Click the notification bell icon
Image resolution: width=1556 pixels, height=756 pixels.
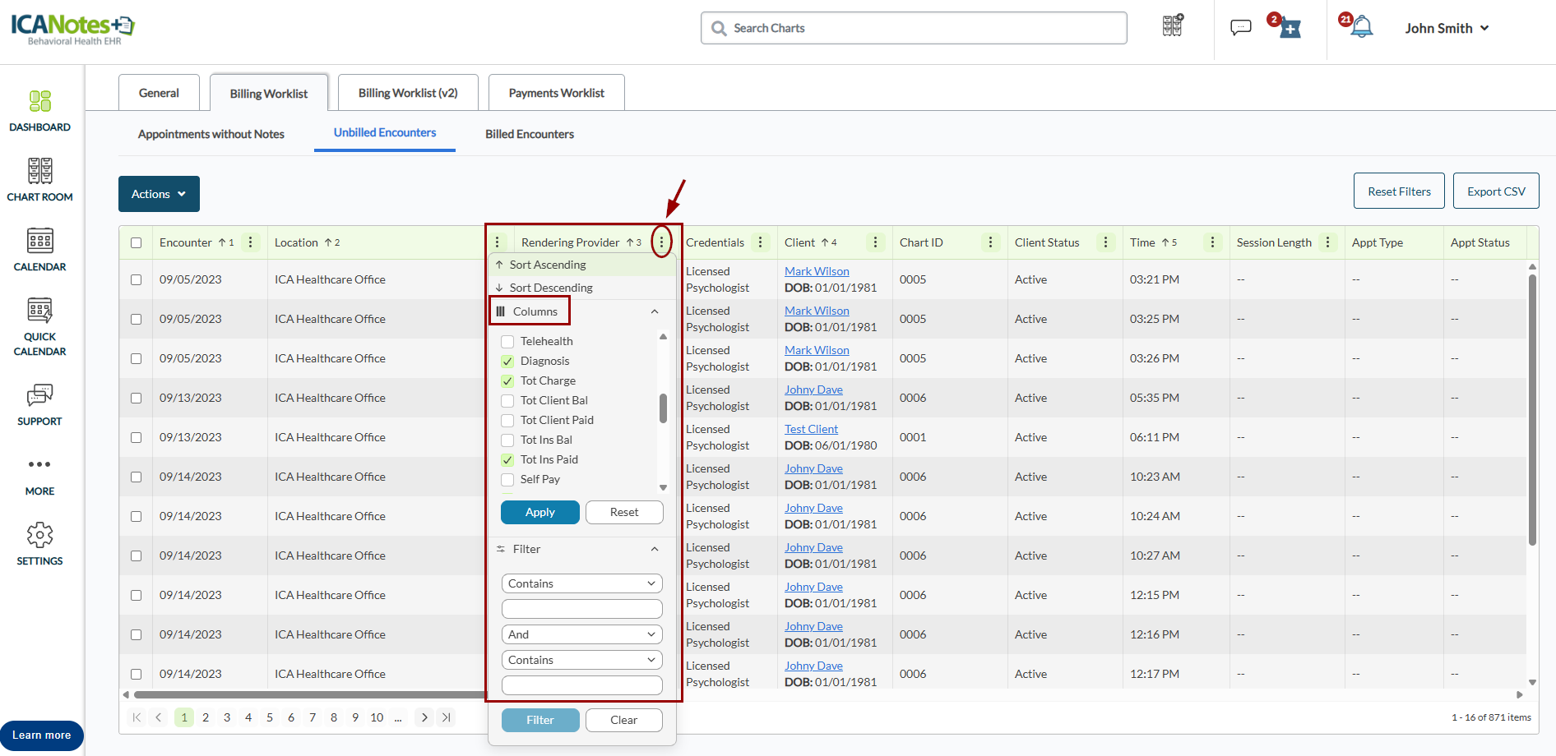point(1362,28)
